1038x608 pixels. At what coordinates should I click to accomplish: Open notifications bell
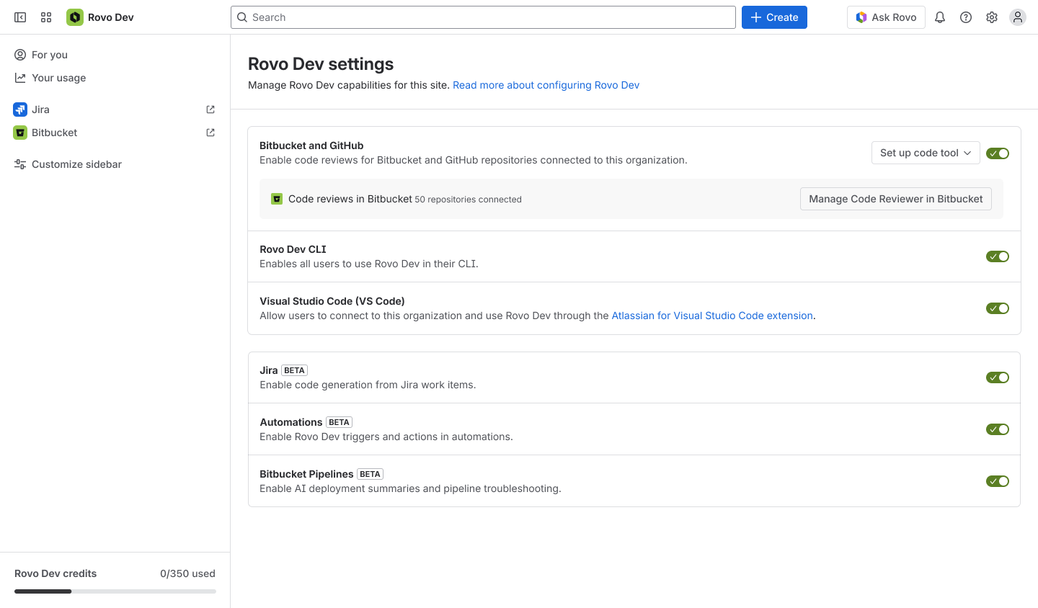939,17
